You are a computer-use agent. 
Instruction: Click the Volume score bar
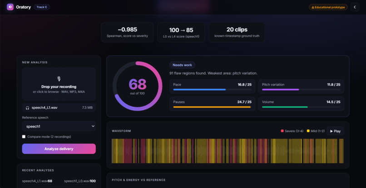301,107
